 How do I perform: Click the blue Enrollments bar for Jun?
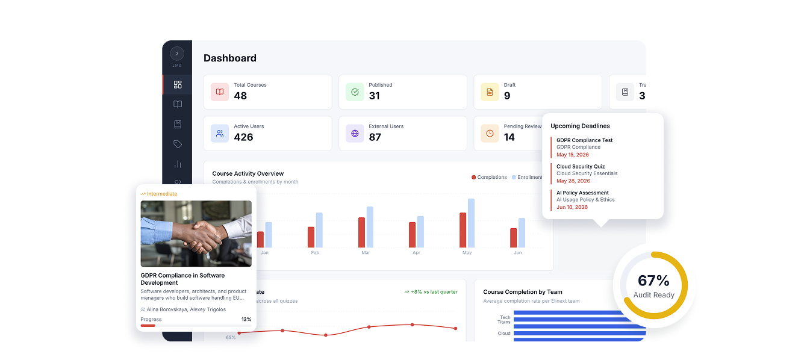point(522,232)
